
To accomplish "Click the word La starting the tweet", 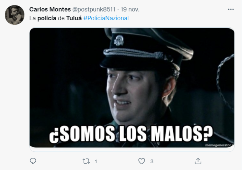I will [33, 18].
